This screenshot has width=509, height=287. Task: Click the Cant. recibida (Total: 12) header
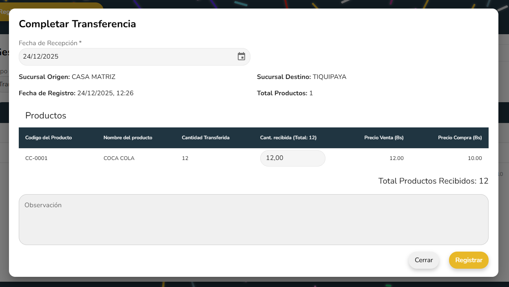pyautogui.click(x=288, y=138)
